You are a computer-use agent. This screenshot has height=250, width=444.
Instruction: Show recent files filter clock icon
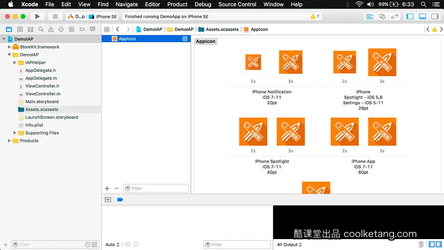pyautogui.click(x=88, y=245)
